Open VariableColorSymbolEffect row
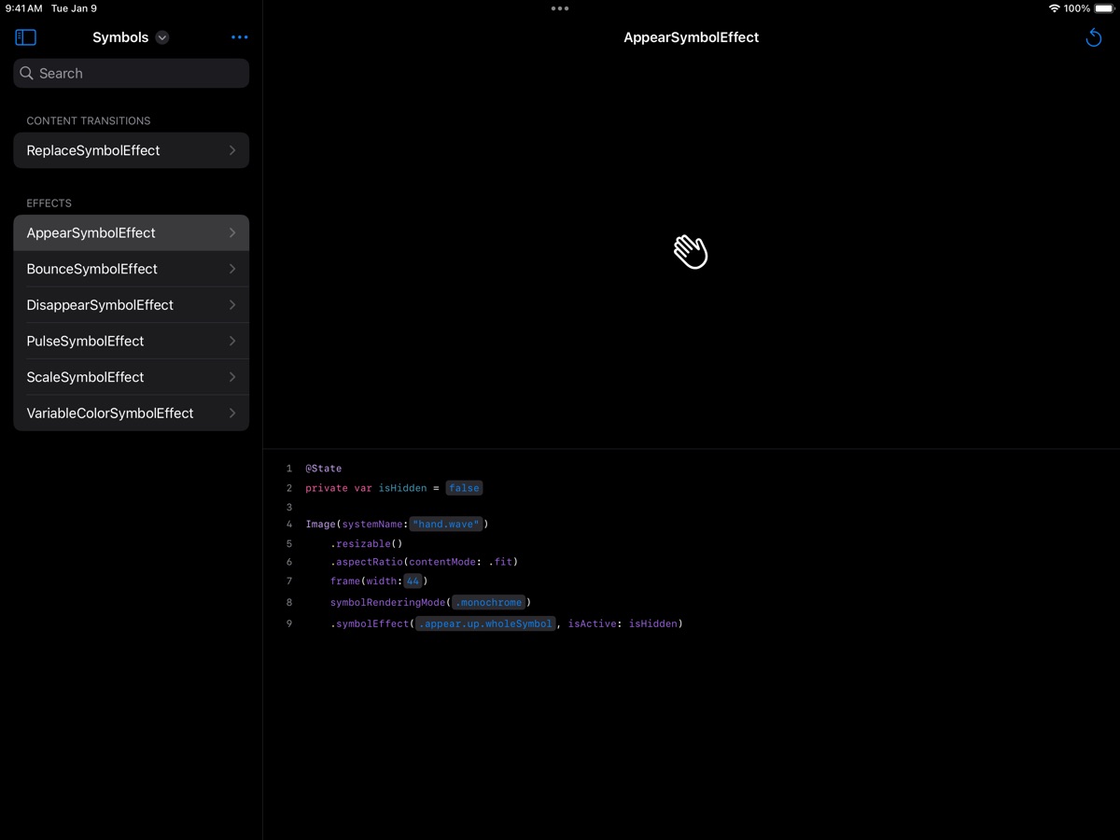 point(132,413)
